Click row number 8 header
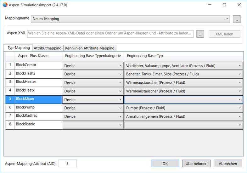 10,125
